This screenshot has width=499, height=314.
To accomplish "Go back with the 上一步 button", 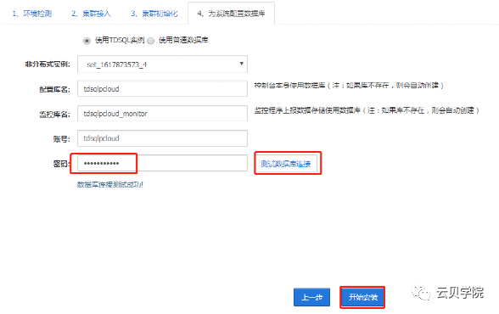I will tap(311, 297).
